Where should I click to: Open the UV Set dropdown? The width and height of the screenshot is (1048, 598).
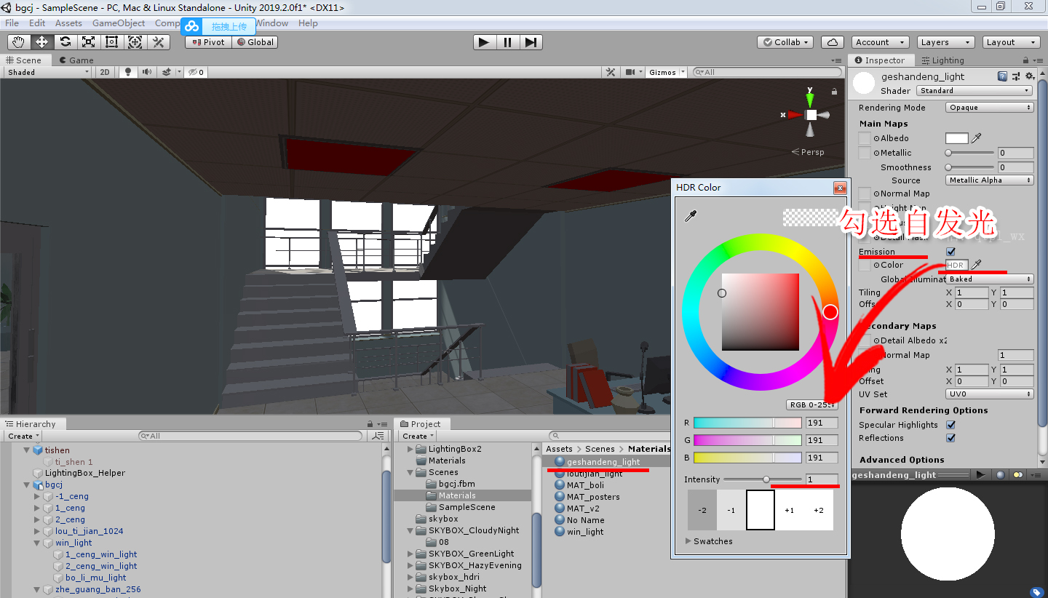pos(990,394)
